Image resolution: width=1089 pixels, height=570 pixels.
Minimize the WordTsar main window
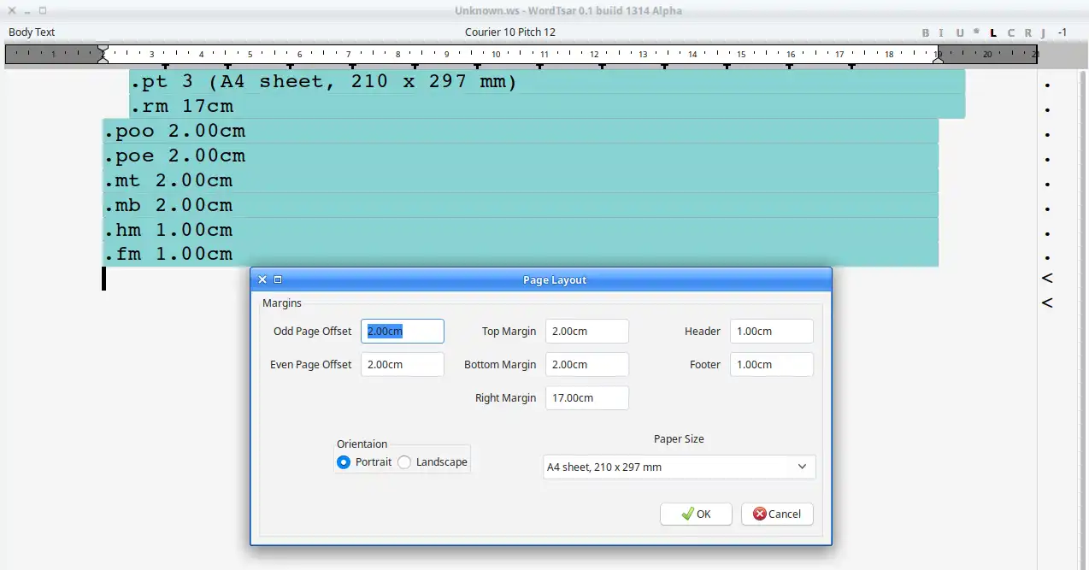click(27, 10)
